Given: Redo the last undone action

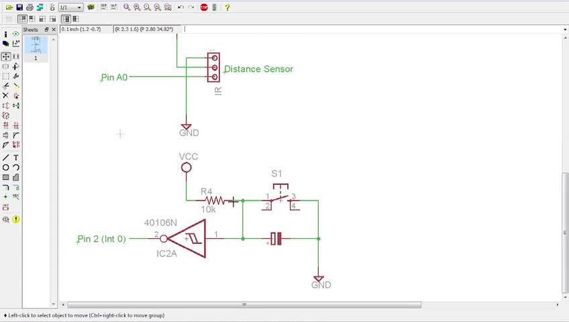Looking at the screenshot, I should tap(191, 7).
